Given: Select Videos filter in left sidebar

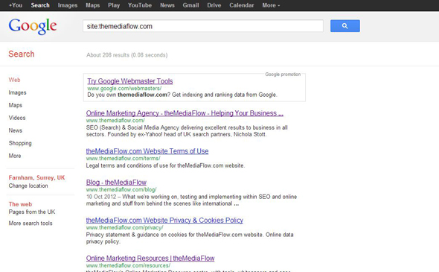Looking at the screenshot, I should (17, 118).
